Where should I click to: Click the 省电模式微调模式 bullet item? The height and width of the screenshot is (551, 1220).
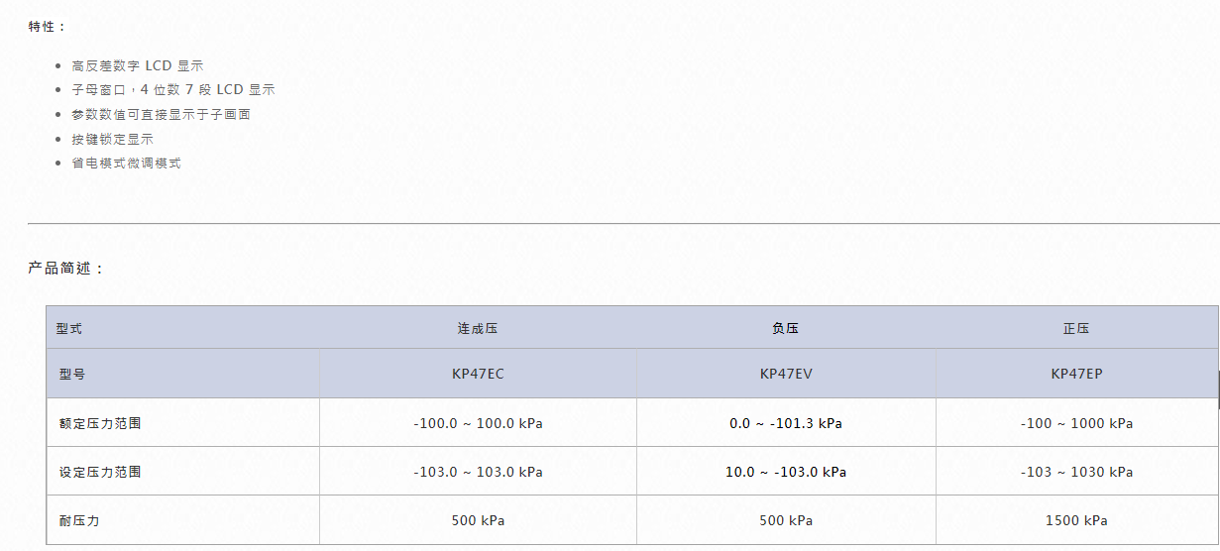[x=126, y=164]
